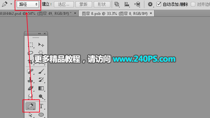Close the 图层 0.psb document tab
The width and height of the screenshot is (210, 118).
coord(151,13)
